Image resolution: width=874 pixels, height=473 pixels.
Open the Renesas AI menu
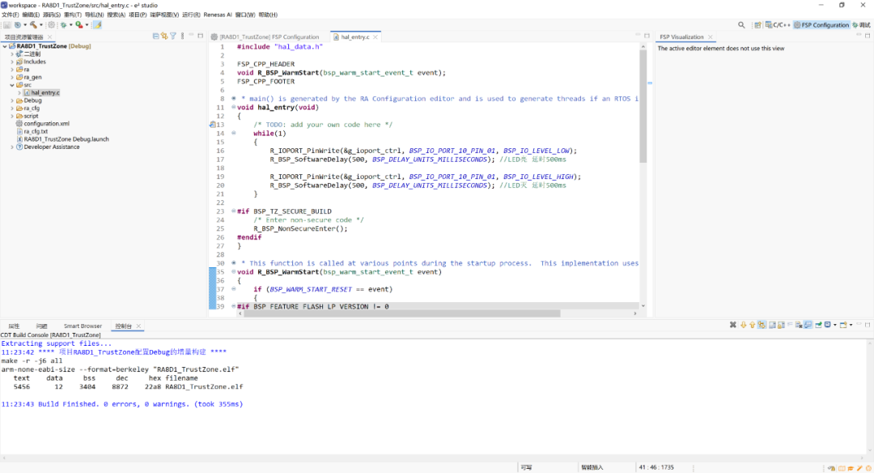pos(218,15)
